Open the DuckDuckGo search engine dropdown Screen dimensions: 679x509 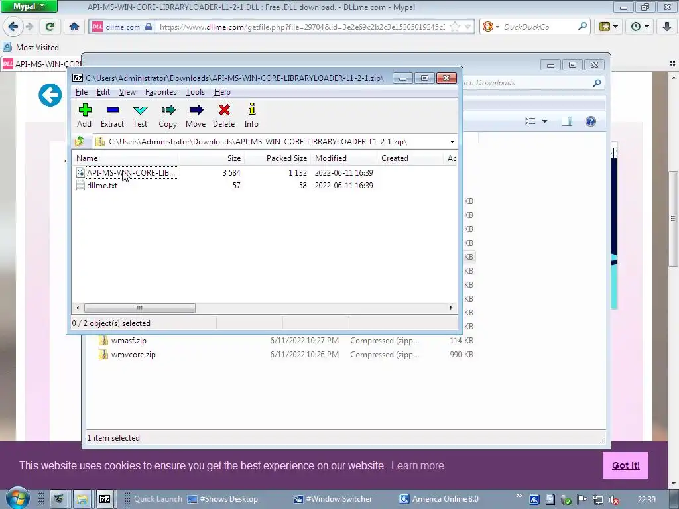pos(491,27)
